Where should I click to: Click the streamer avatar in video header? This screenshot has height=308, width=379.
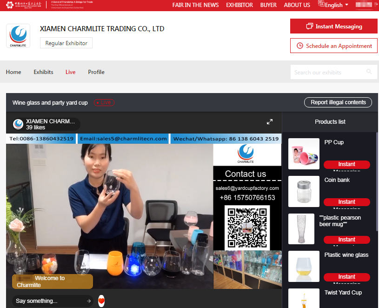coord(18,124)
